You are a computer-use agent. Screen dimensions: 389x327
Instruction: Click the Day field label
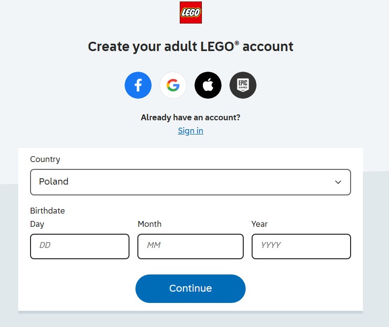point(37,224)
